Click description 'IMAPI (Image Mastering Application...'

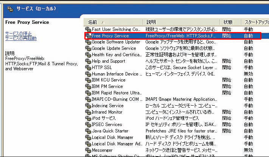pyautogui.click(x=181, y=99)
